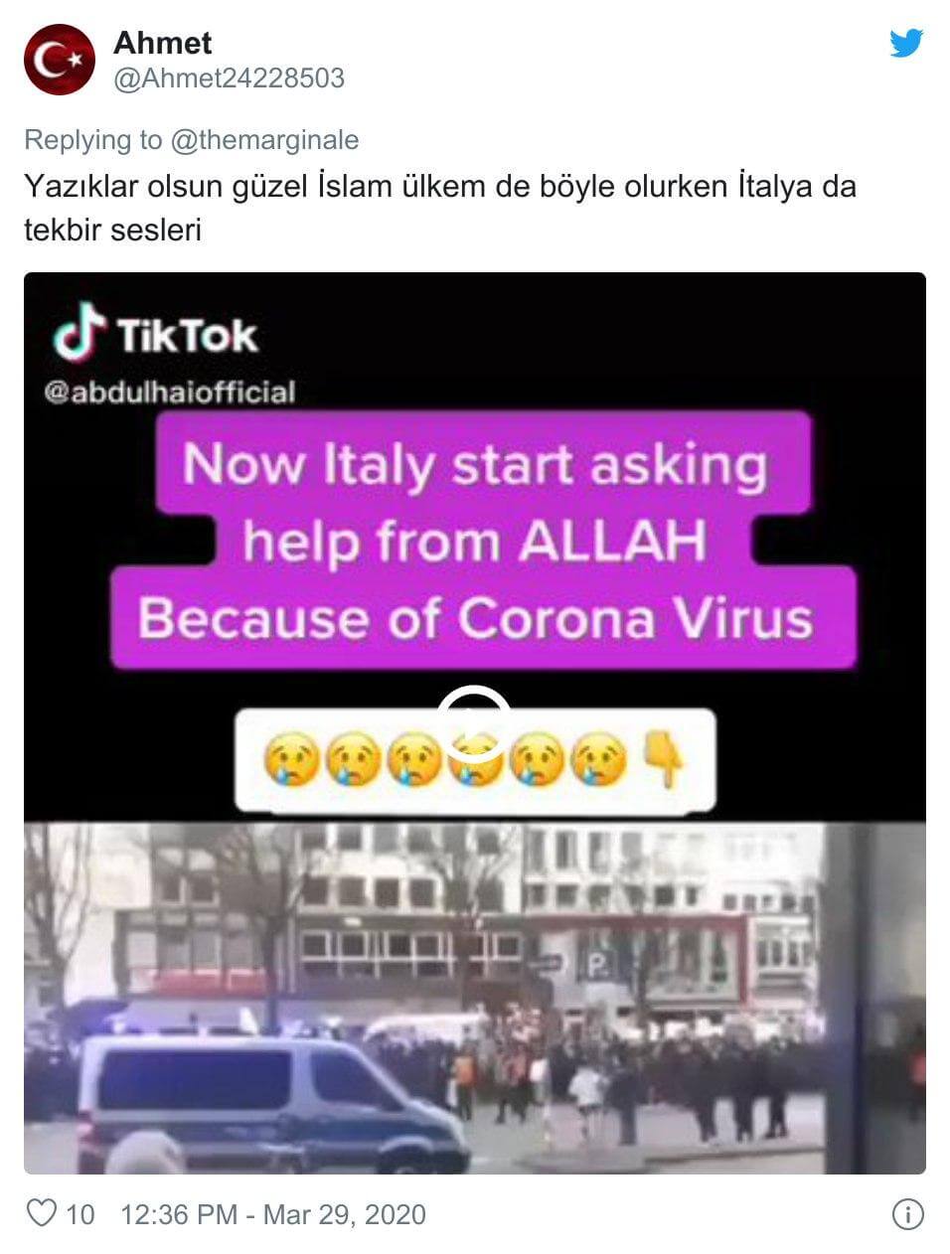Click the 12:36 PM - Mar 29, 2020 timestamp
950x1254 pixels.
[x=272, y=1214]
